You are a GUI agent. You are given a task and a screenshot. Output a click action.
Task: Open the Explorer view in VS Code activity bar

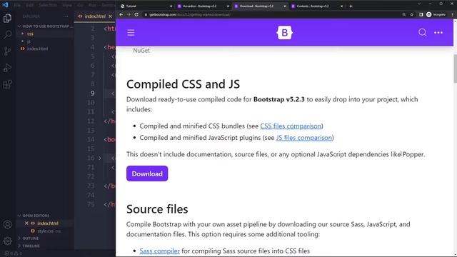(x=7, y=18)
